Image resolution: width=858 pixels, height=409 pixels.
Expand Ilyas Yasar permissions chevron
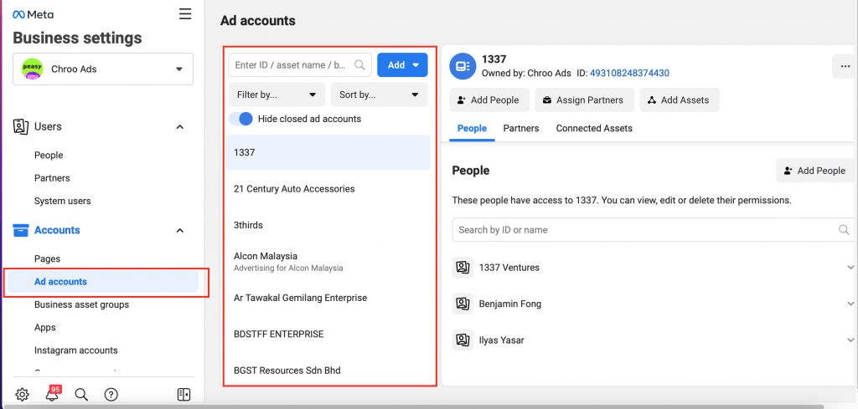850,340
